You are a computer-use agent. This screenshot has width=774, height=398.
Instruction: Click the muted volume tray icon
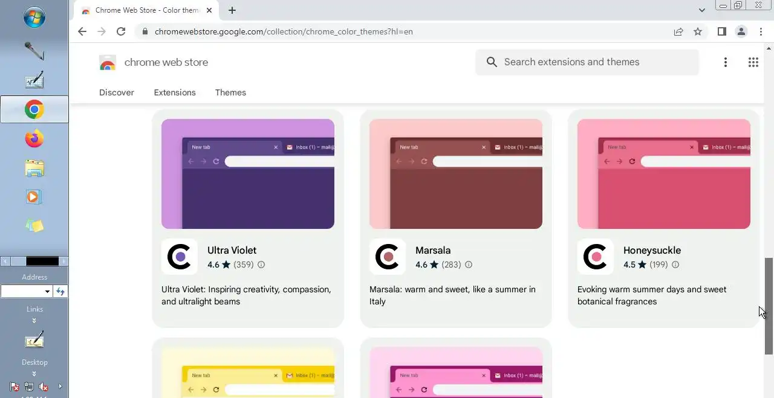click(x=44, y=387)
